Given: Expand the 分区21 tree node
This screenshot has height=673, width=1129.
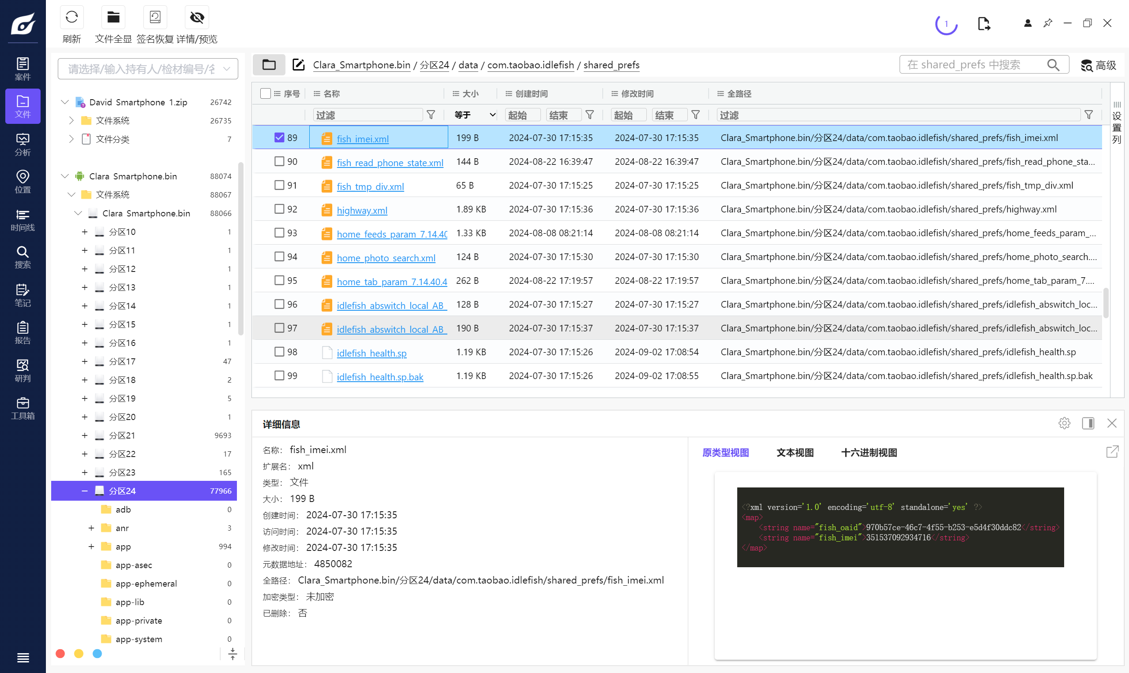Looking at the screenshot, I should point(84,435).
